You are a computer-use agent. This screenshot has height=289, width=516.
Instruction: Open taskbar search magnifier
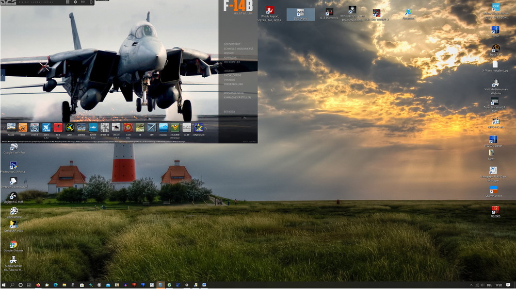(12, 285)
